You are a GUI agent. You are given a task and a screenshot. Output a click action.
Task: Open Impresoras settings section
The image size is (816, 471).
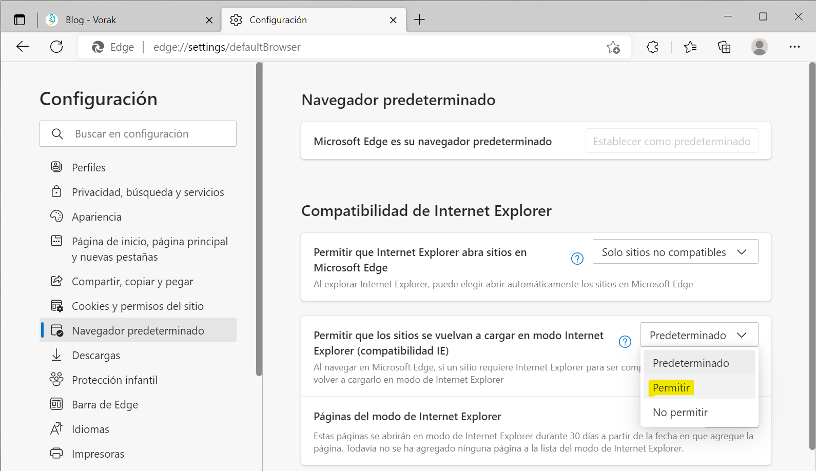point(138,454)
